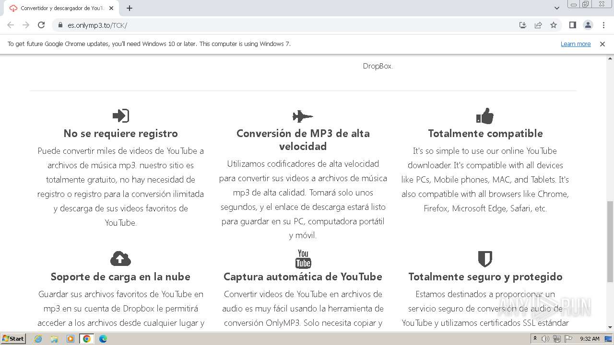Image resolution: width=614 pixels, height=345 pixels.
Task: Close the Convertidor y descargador tab
Action: [x=111, y=8]
